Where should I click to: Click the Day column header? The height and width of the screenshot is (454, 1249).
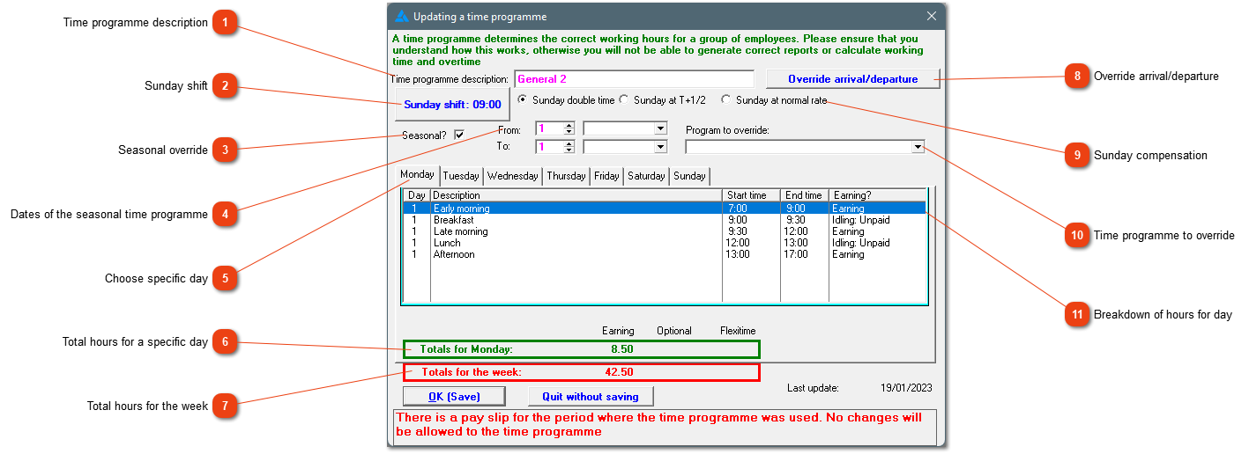coord(417,195)
